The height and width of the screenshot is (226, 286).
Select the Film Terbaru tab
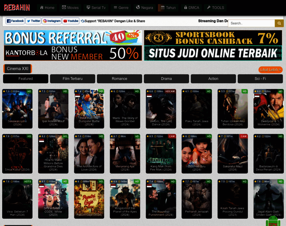pos(73,79)
